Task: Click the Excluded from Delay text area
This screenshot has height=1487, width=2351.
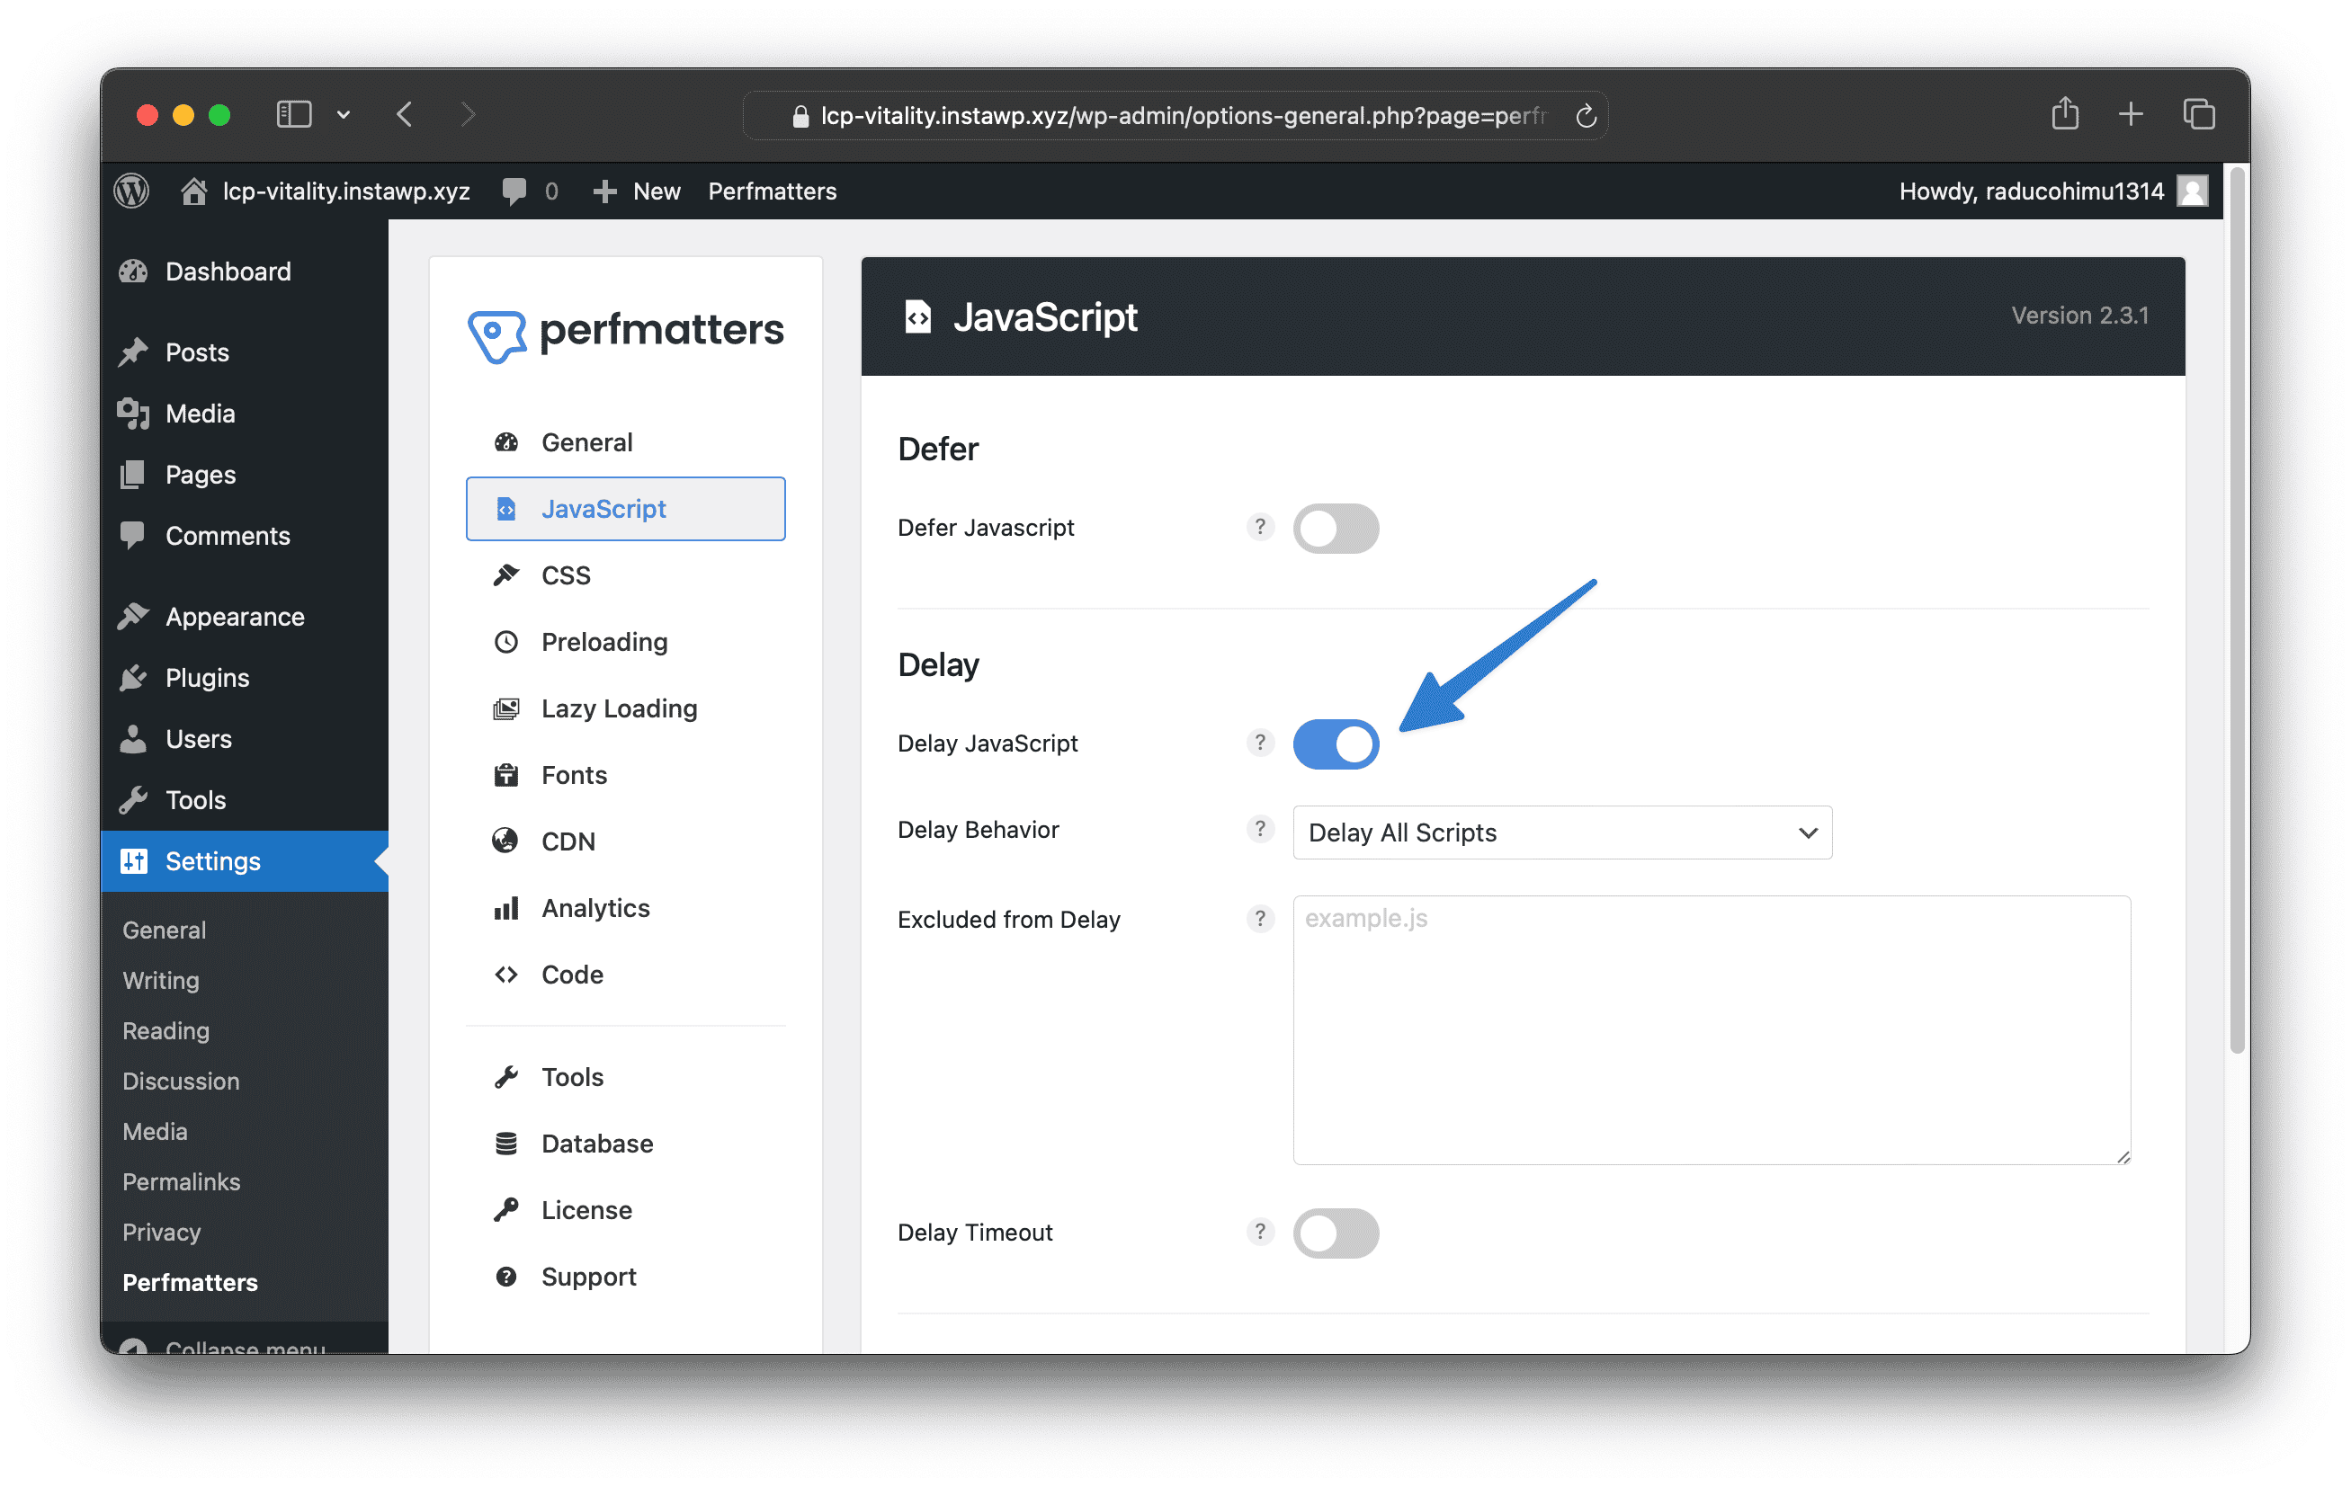Action: [x=1711, y=1029]
